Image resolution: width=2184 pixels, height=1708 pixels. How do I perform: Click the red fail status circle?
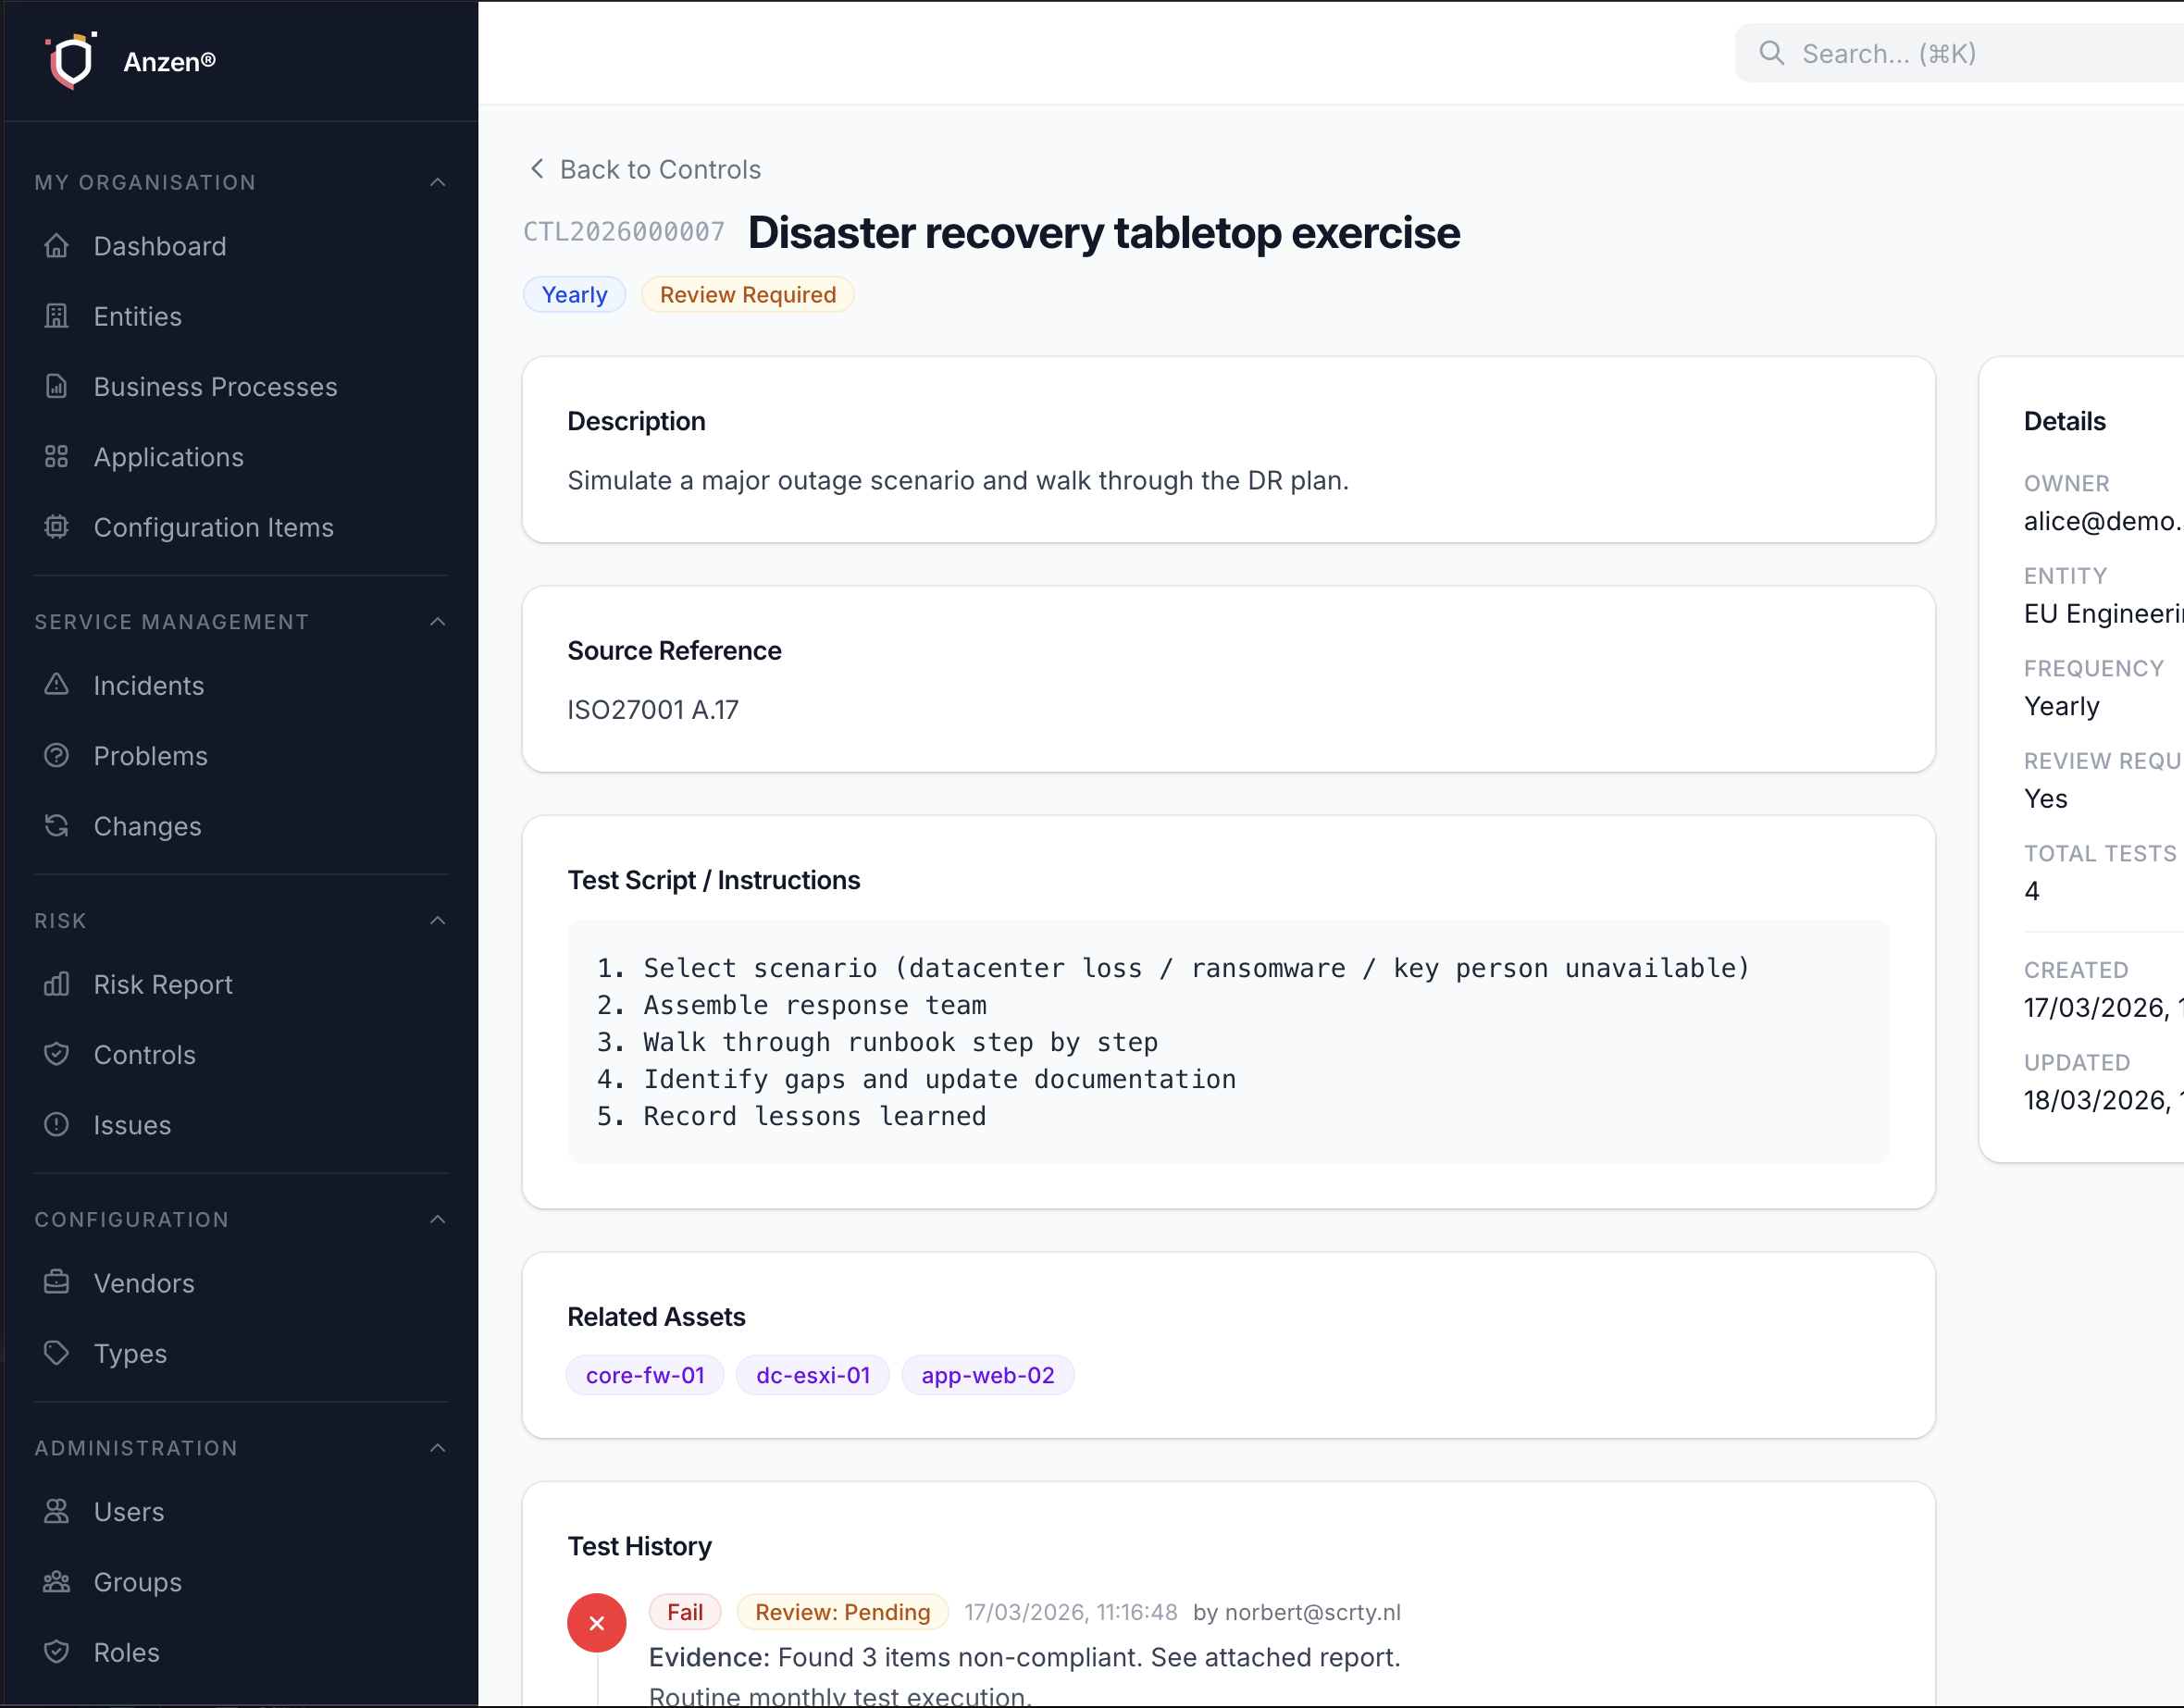point(596,1622)
